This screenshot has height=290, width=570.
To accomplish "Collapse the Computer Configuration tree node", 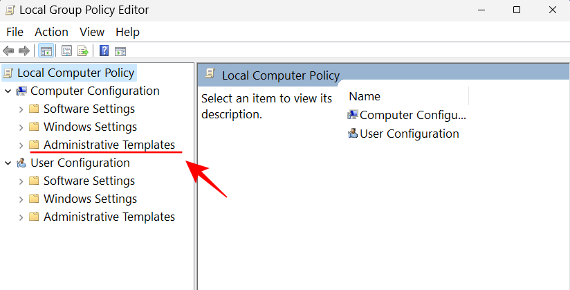I will point(8,91).
